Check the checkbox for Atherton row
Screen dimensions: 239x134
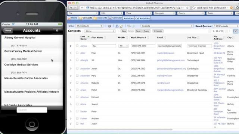77,97
